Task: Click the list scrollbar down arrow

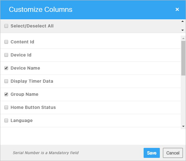Action: pyautogui.click(x=183, y=126)
